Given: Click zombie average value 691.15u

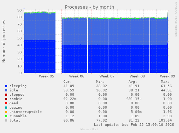Looking at the screenshot, I should pyautogui.click(x=134, y=99).
